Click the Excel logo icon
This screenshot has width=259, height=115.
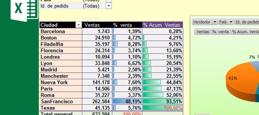click(x=24, y=9)
